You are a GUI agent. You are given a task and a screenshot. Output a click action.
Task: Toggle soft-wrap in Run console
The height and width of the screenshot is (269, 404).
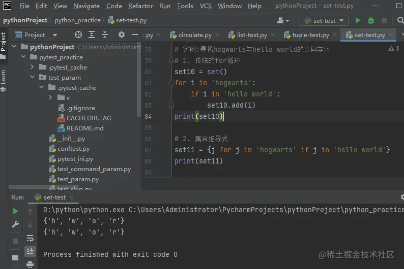[30, 238]
